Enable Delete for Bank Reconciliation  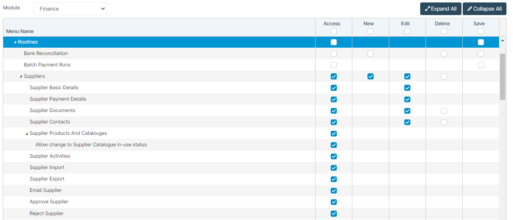point(444,53)
